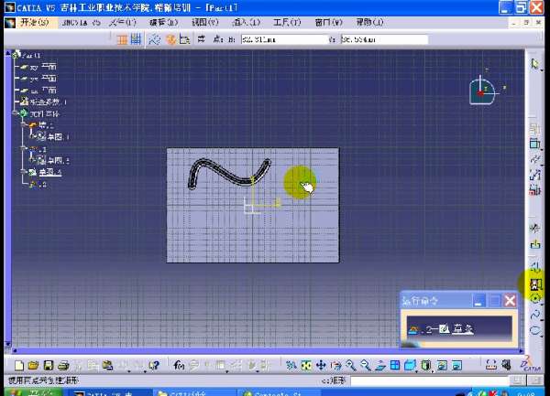Click the H coordinate input field
The width and height of the screenshot is (550, 396).
tap(284, 39)
